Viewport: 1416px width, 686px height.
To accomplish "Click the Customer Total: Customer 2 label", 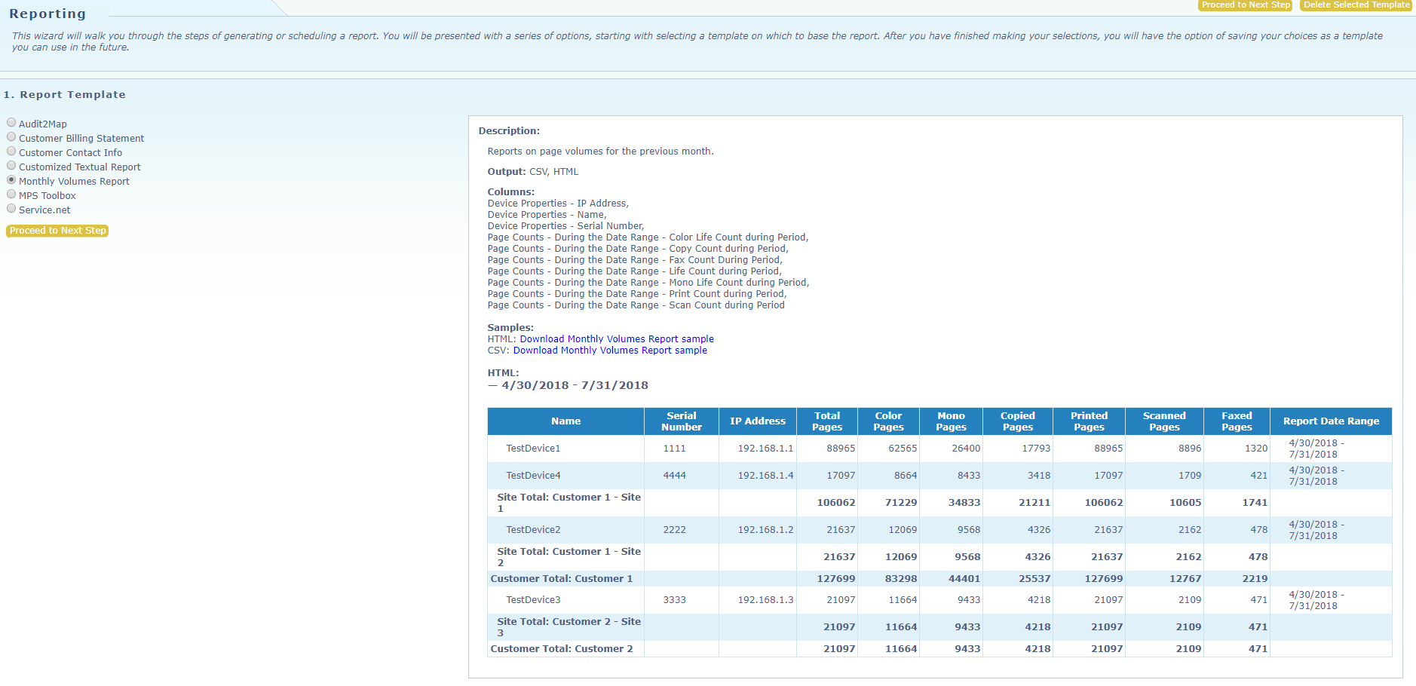I will click(x=561, y=649).
